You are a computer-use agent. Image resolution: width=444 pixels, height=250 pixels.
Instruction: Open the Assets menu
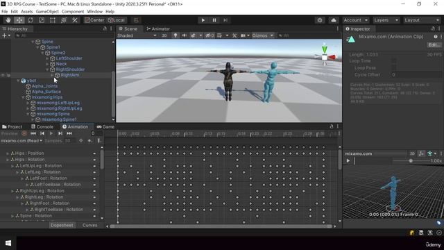26,12
